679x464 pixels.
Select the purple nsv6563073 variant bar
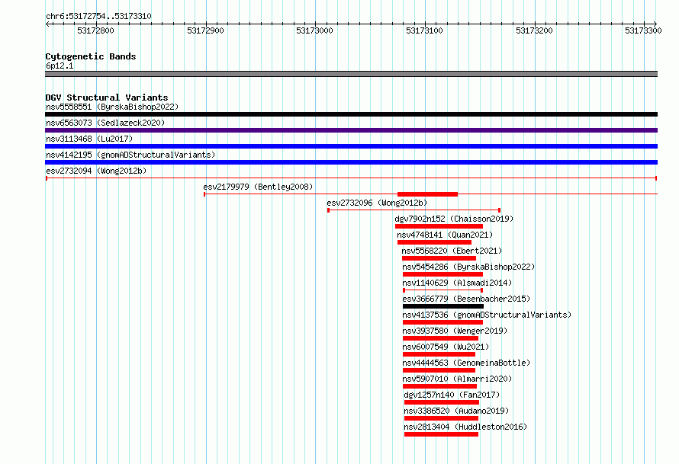351,130
